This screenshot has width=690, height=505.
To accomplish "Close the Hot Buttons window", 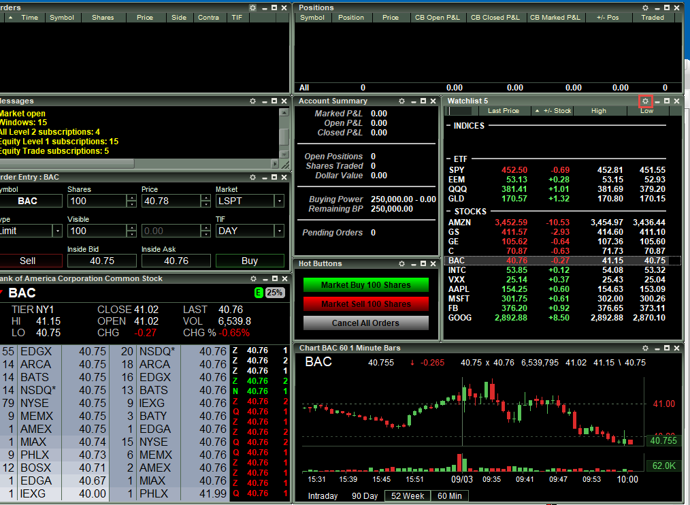I will [x=433, y=263].
